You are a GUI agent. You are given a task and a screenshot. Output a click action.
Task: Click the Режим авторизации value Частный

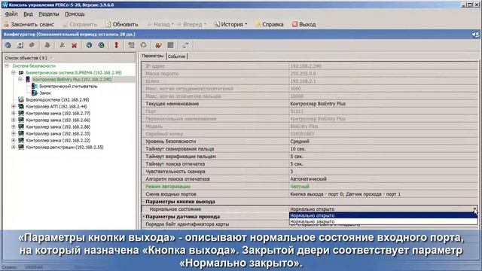tap(300, 187)
